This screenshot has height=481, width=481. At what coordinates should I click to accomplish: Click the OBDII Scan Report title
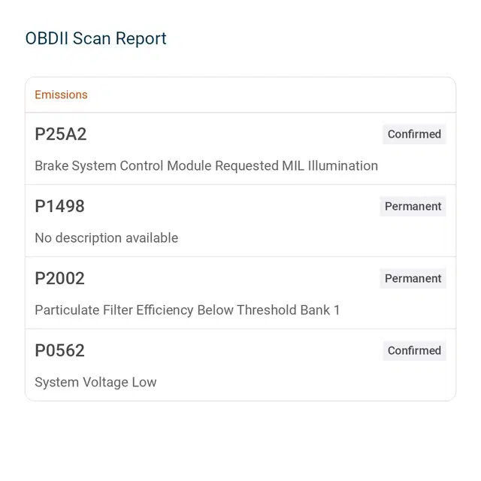[95, 38]
